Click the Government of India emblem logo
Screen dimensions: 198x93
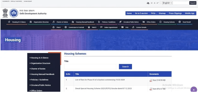[x=5, y=13]
